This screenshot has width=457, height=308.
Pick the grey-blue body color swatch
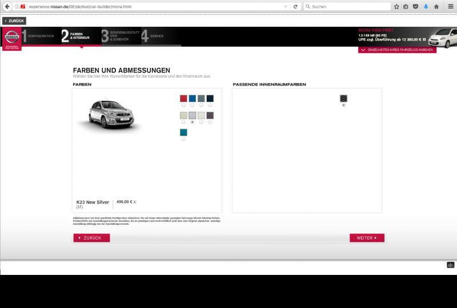pyautogui.click(x=201, y=99)
